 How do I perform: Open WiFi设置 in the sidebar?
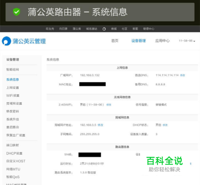point(13,96)
